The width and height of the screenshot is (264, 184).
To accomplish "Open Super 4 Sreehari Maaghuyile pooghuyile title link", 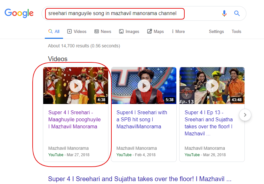I will click(75, 120).
